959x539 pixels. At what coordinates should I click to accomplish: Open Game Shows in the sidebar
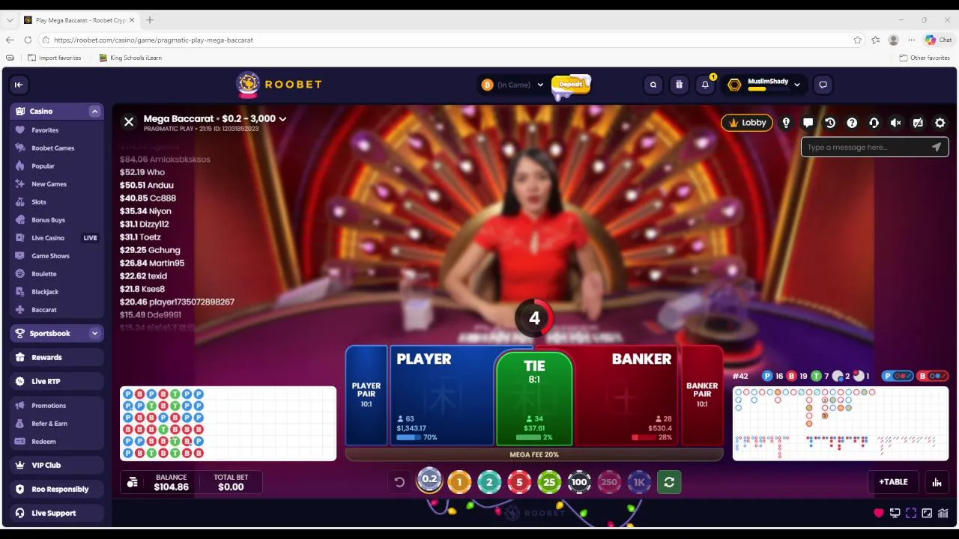(50, 256)
